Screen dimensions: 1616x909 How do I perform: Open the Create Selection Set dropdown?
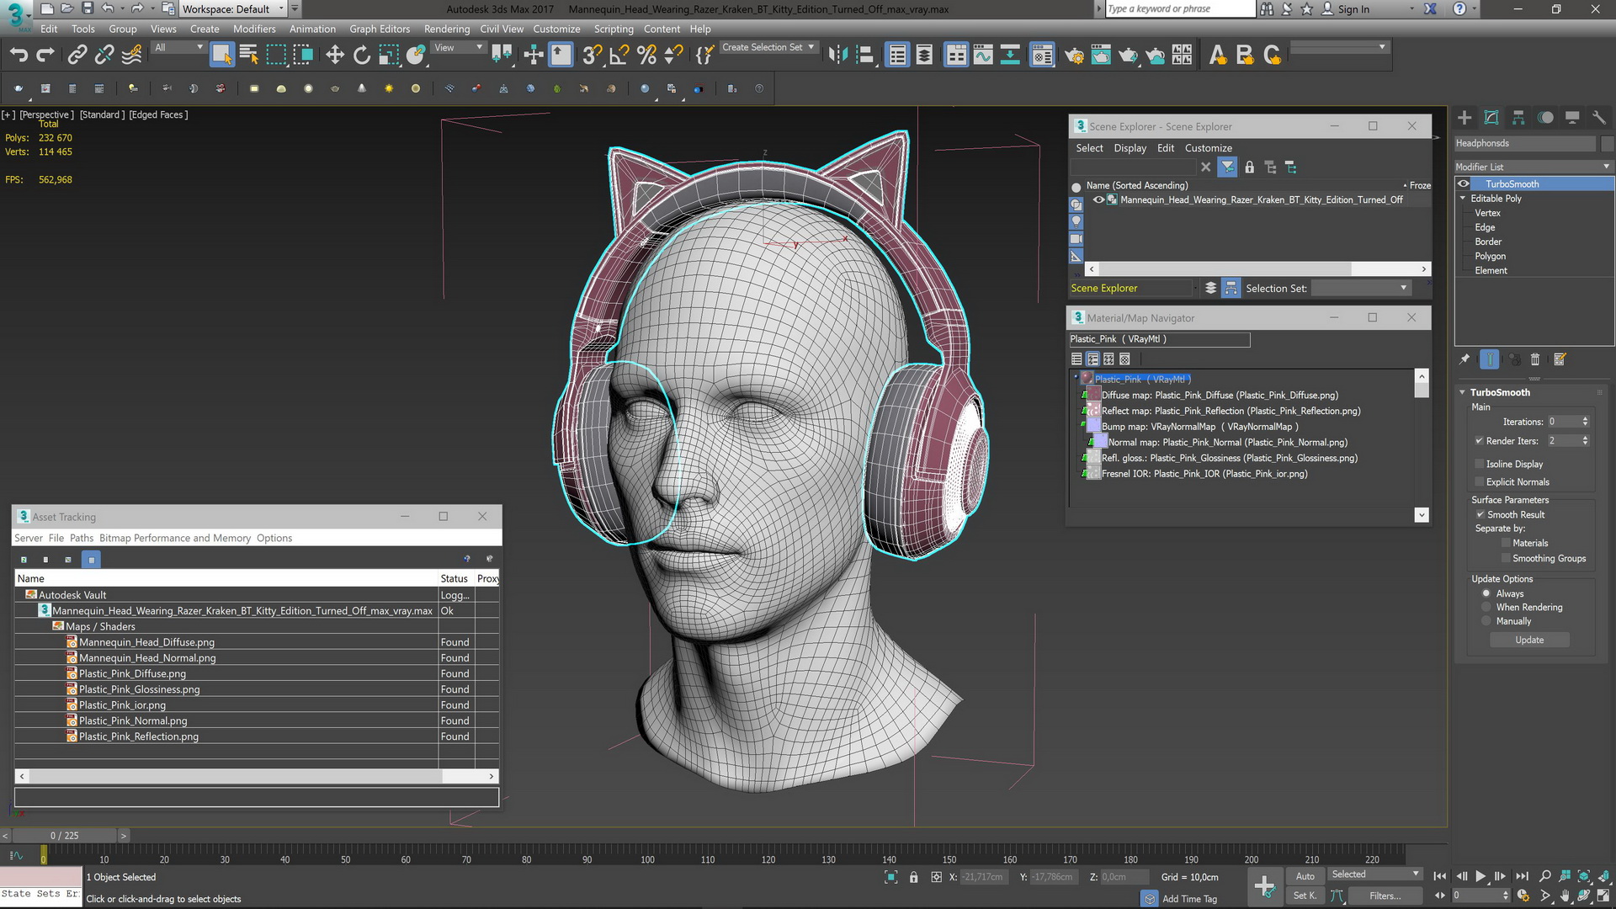(x=768, y=48)
